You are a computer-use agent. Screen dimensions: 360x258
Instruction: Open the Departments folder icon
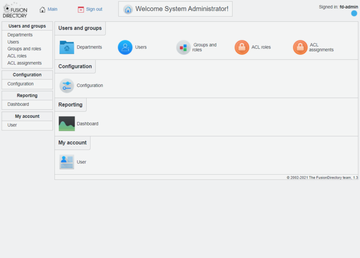67,47
